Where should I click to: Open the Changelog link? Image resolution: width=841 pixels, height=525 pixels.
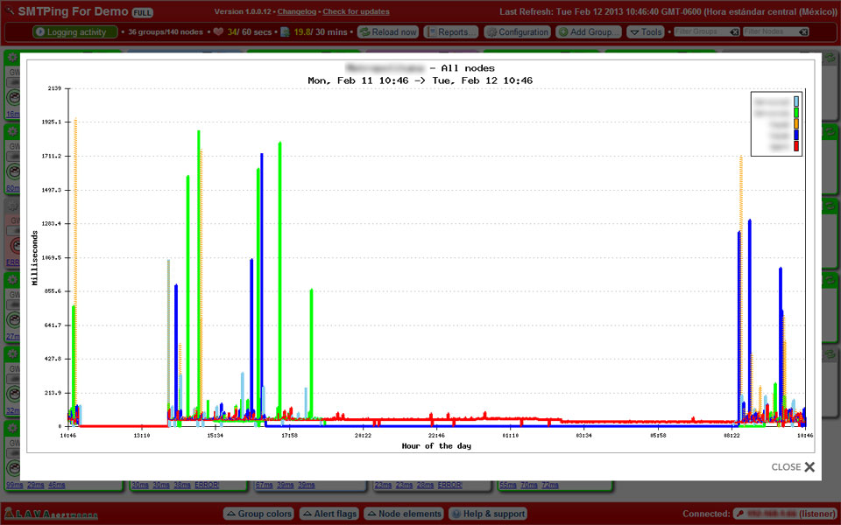296,11
